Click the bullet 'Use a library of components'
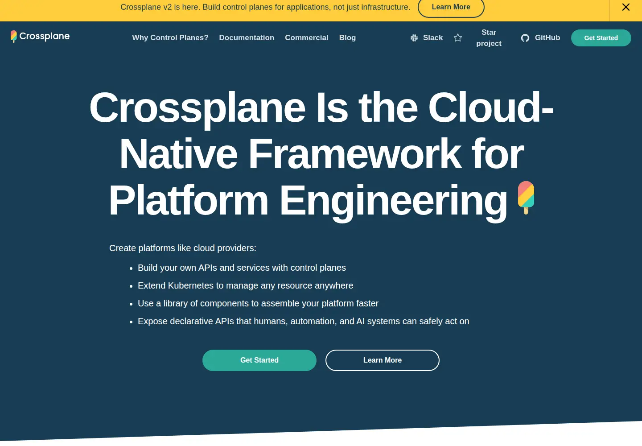The image size is (642, 446). 258,303
